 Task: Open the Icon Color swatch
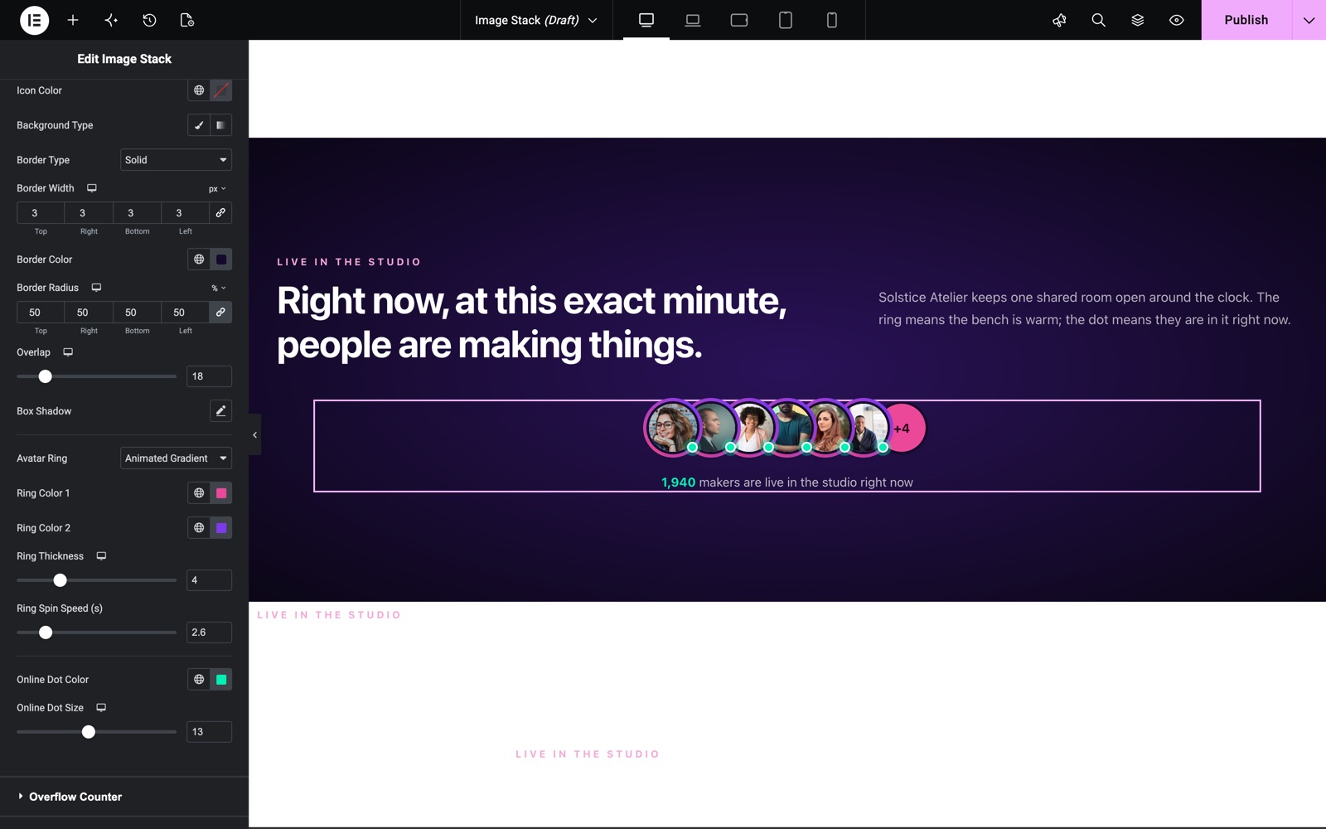[221, 90]
